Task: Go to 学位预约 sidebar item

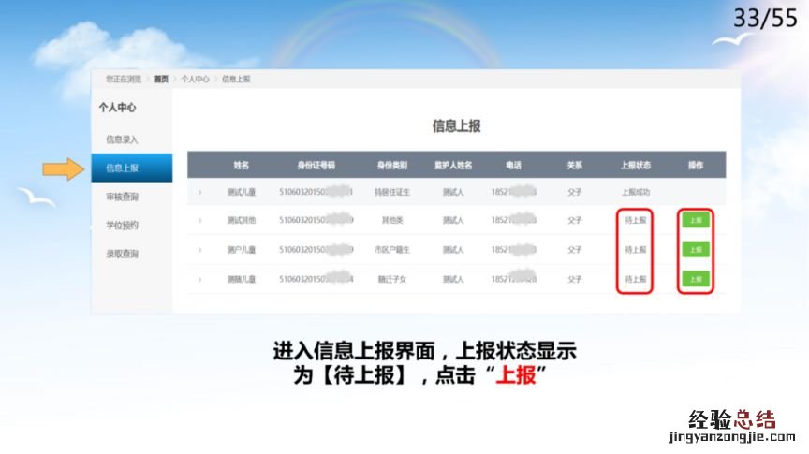Action: 123,225
